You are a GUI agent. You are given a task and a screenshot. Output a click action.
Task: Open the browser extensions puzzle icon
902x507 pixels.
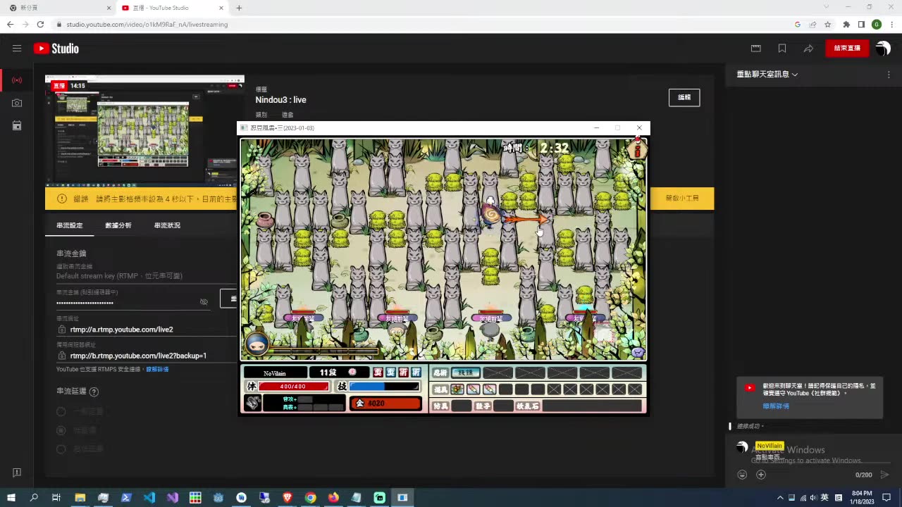click(x=846, y=24)
